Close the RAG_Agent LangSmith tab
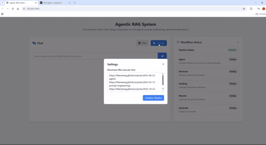The width and height of the screenshot is (266, 145). pos(69,3)
